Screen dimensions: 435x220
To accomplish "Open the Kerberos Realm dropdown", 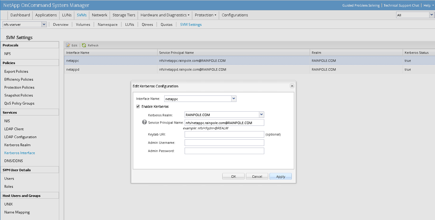I will 261,115.
